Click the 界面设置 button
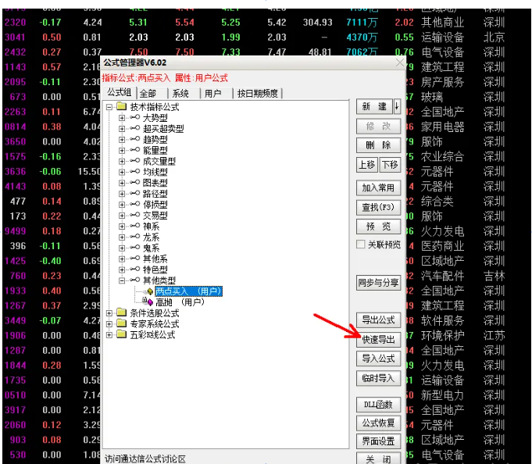Viewport: 532px width, 464px height. [378, 441]
